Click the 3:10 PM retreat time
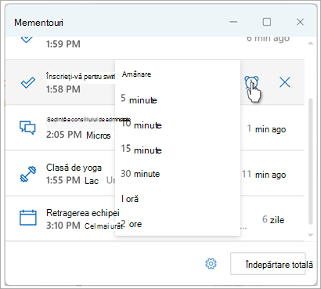 click(63, 226)
